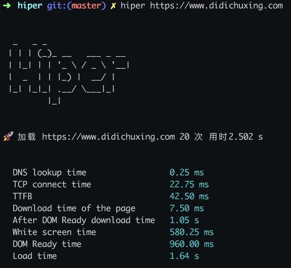Image resolution: width=291 pixels, height=268 pixels.
Task: Select the DNS lookup time label
Action: tap(49, 172)
